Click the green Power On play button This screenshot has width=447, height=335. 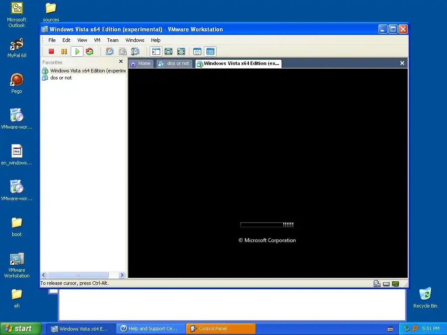coord(77,51)
